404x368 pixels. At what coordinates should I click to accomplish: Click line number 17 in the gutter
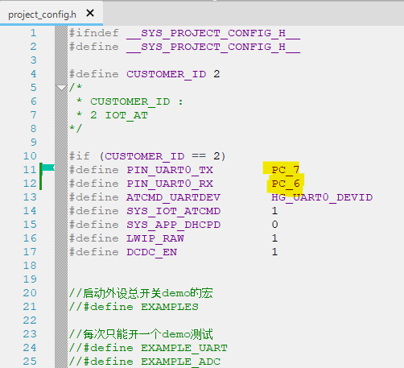coord(30,252)
